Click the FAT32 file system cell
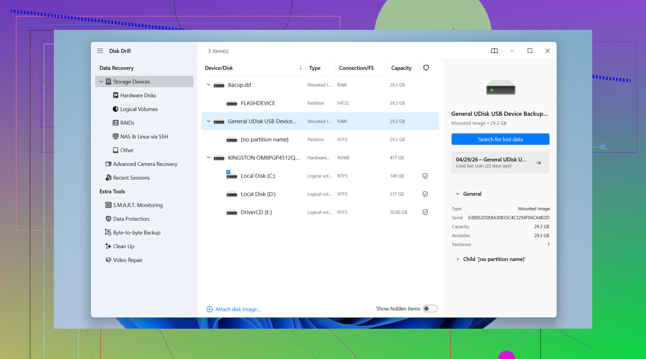 [x=343, y=103]
